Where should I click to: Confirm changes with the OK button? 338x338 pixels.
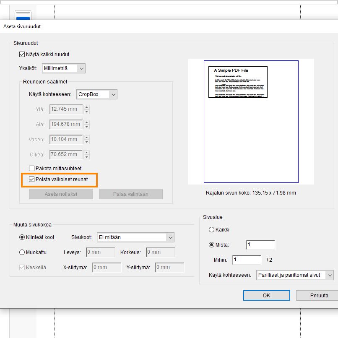[266, 295]
